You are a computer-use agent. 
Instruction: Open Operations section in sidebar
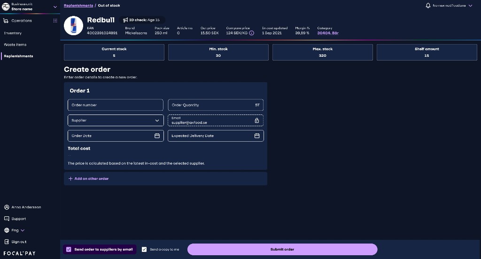[22, 21]
